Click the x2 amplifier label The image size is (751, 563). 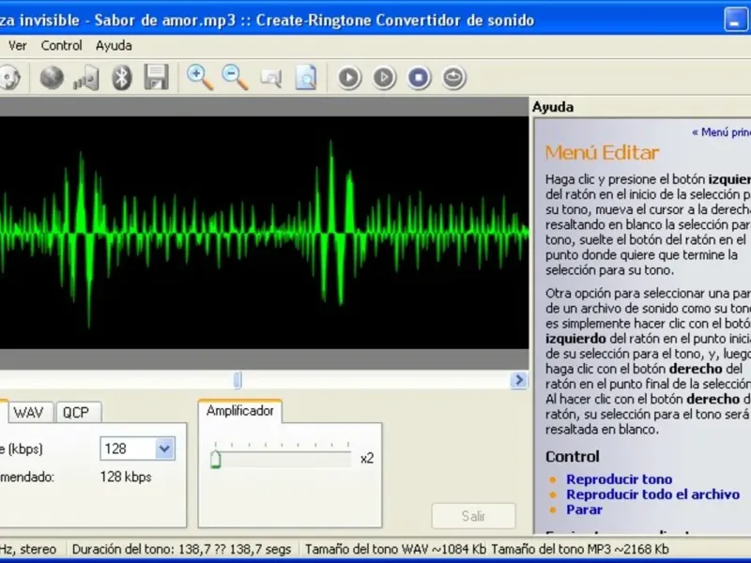pos(367,459)
